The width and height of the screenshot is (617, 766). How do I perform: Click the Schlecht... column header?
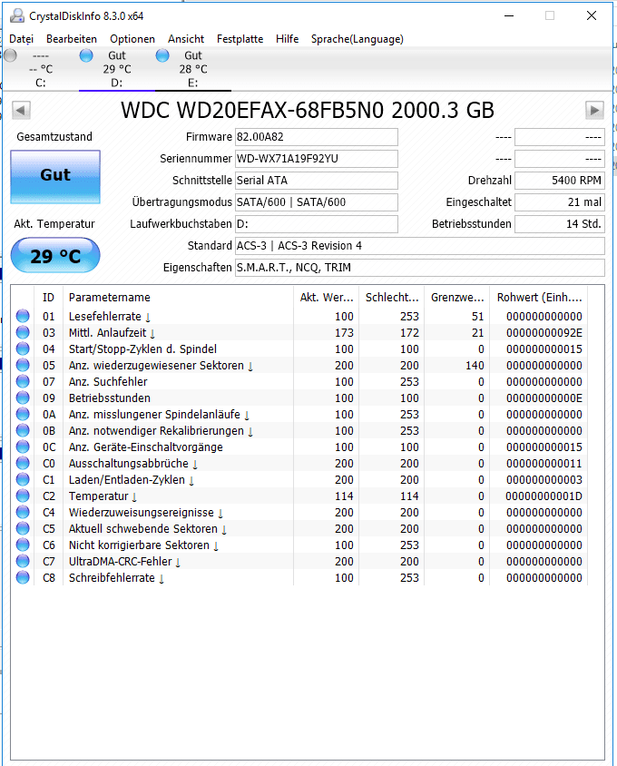pos(392,298)
